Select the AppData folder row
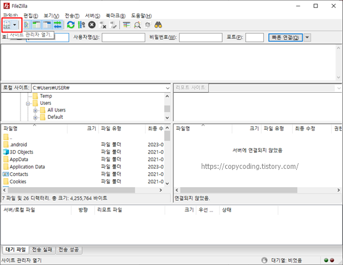Image resolution: width=343 pixels, height=265 pixels. (83, 160)
